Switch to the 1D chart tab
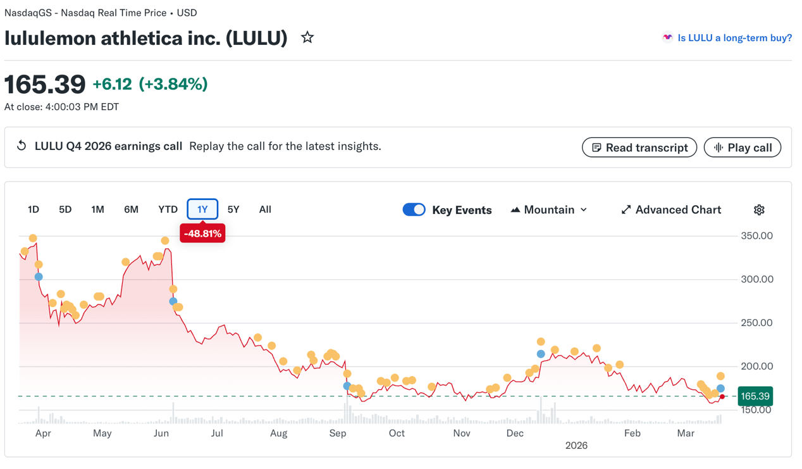 33,209
